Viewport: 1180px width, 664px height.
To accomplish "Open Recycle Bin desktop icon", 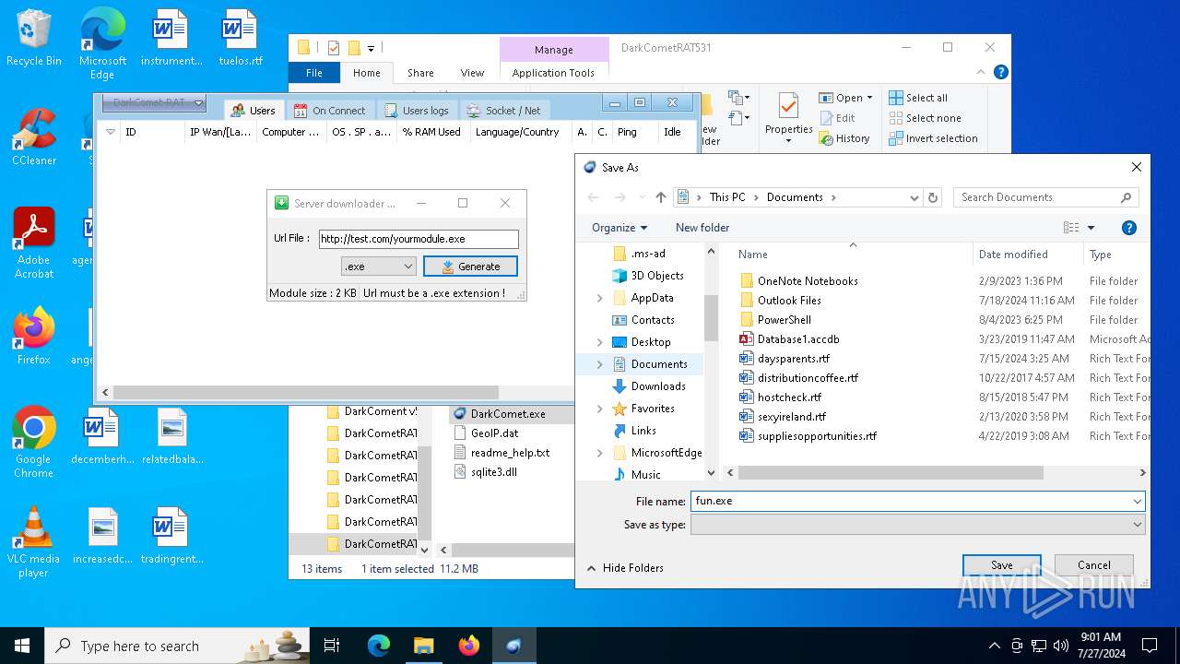I will pyautogui.click(x=34, y=39).
